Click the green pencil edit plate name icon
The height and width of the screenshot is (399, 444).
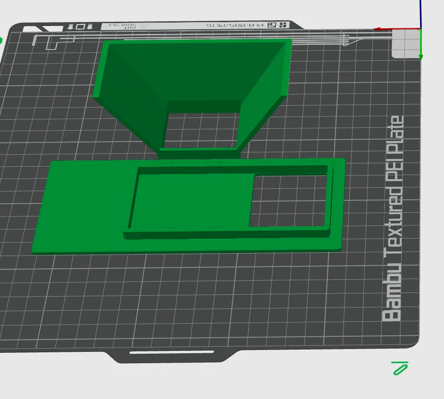[x=400, y=368]
